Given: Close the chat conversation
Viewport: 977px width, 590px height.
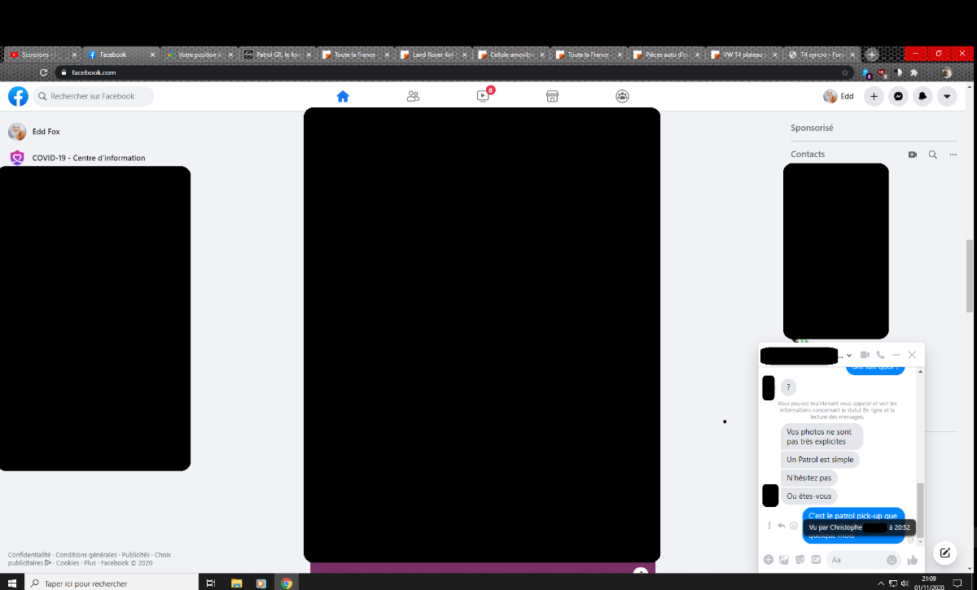Looking at the screenshot, I should coord(912,355).
